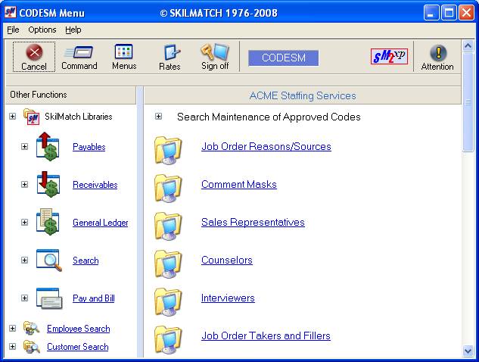Screen dimensions: 479x362
Task: Click the Payables dollar icon
Action: coord(48,146)
